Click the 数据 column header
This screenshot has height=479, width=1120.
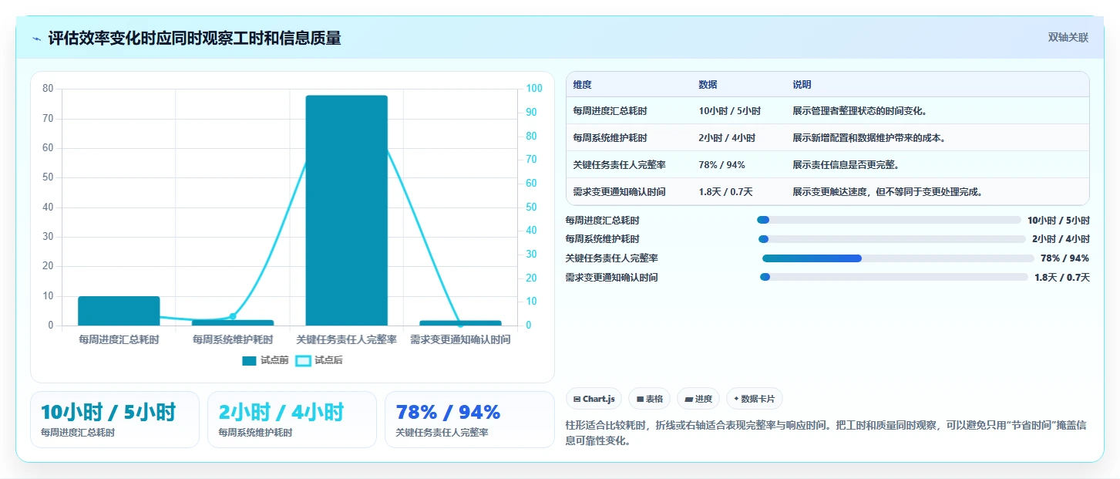tap(708, 85)
